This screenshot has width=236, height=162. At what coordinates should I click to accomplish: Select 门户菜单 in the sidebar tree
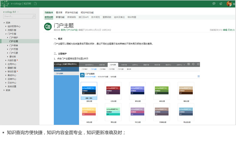click(x=14, y=45)
